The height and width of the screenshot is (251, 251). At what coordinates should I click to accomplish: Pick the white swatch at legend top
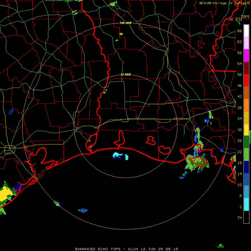246,31
